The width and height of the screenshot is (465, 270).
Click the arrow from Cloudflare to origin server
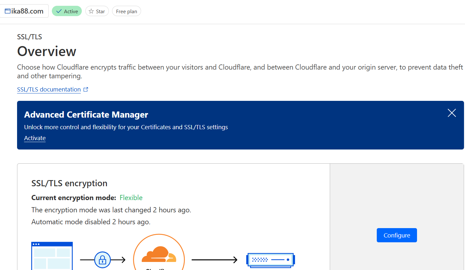coord(214,260)
